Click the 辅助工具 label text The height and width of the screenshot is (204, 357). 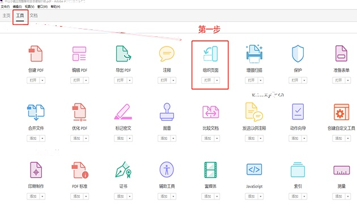click(167, 186)
